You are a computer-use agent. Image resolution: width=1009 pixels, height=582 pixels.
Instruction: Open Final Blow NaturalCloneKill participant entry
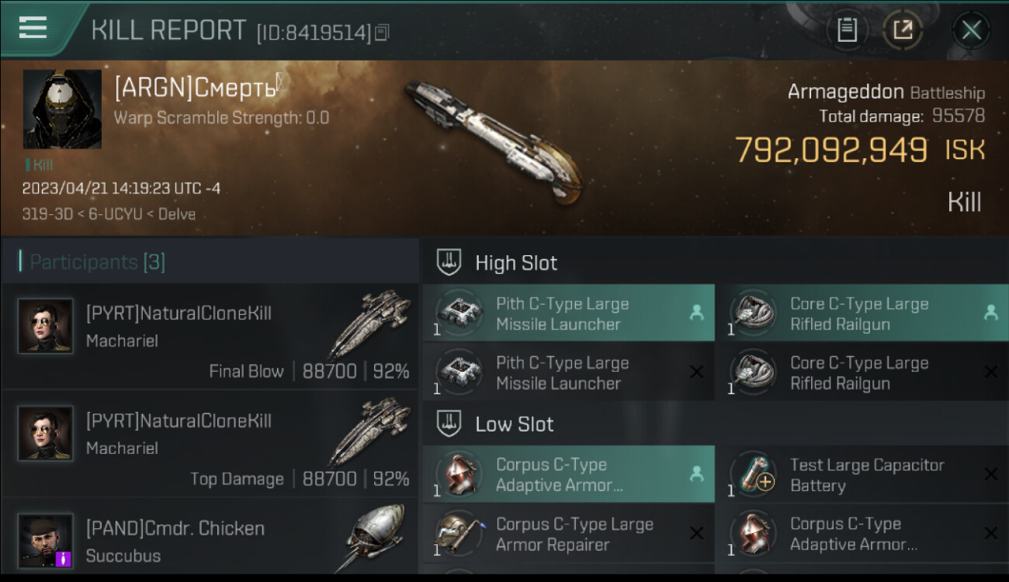(x=210, y=338)
